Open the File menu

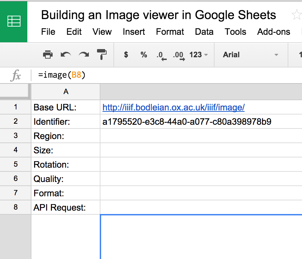pos(48,32)
